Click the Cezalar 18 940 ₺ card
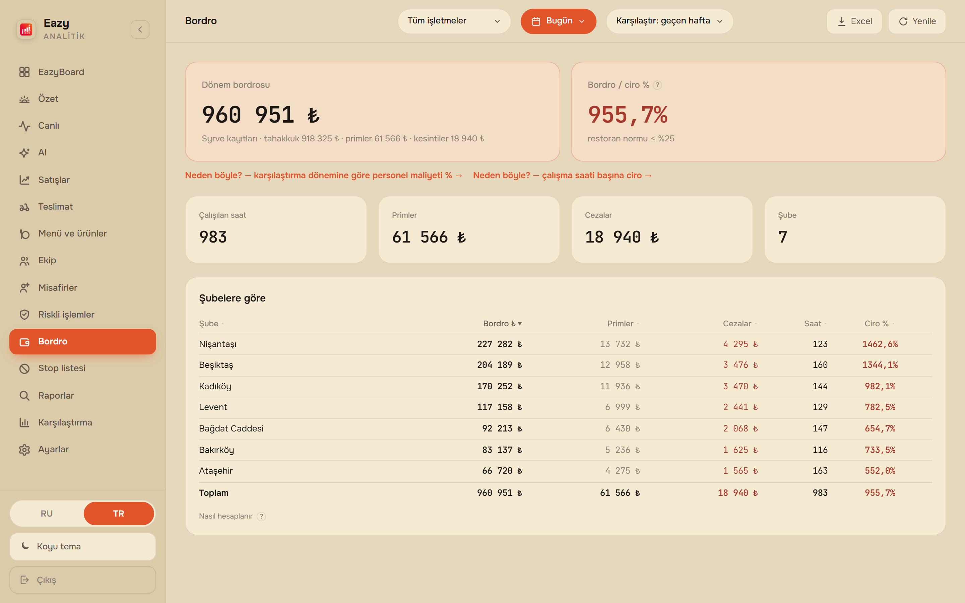Viewport: 965px width, 603px height. click(x=662, y=229)
